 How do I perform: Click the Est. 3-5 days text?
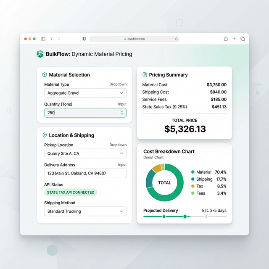pyautogui.click(x=214, y=210)
